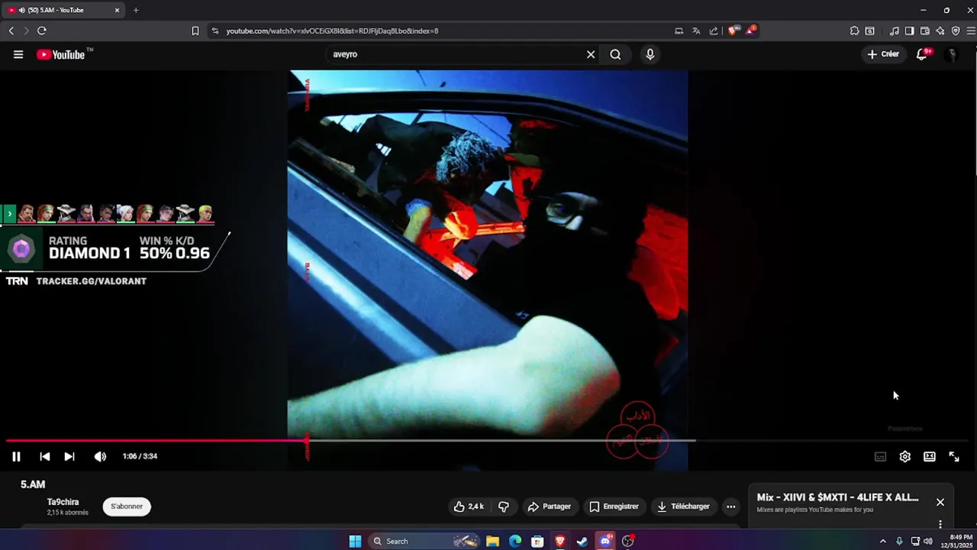
Task: Expand Valorant tracker overlay green arrow
Action: click(9, 213)
